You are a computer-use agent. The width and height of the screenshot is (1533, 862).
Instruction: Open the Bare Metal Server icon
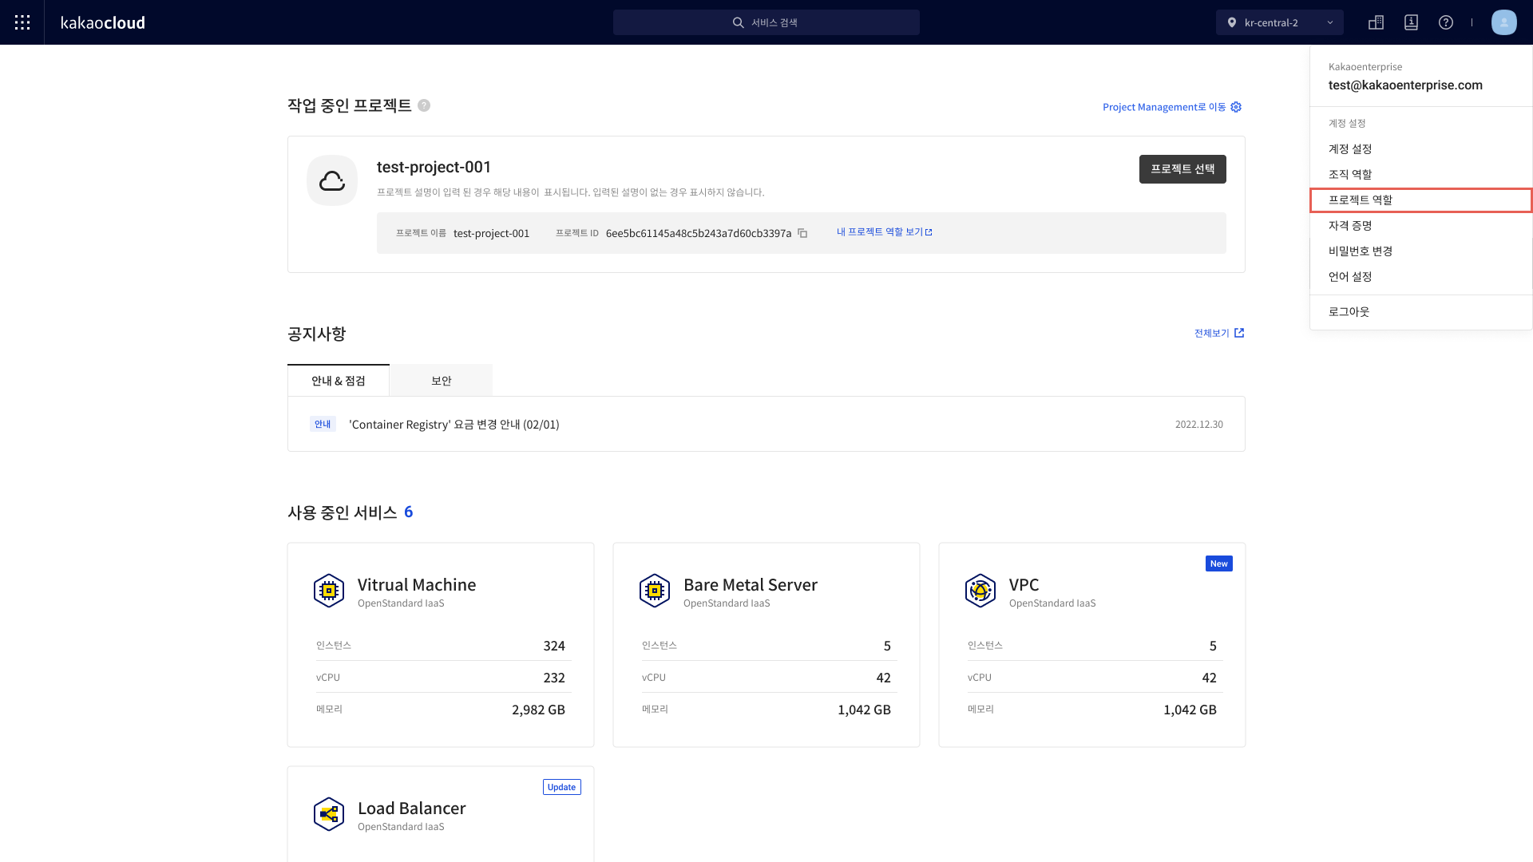point(655,591)
